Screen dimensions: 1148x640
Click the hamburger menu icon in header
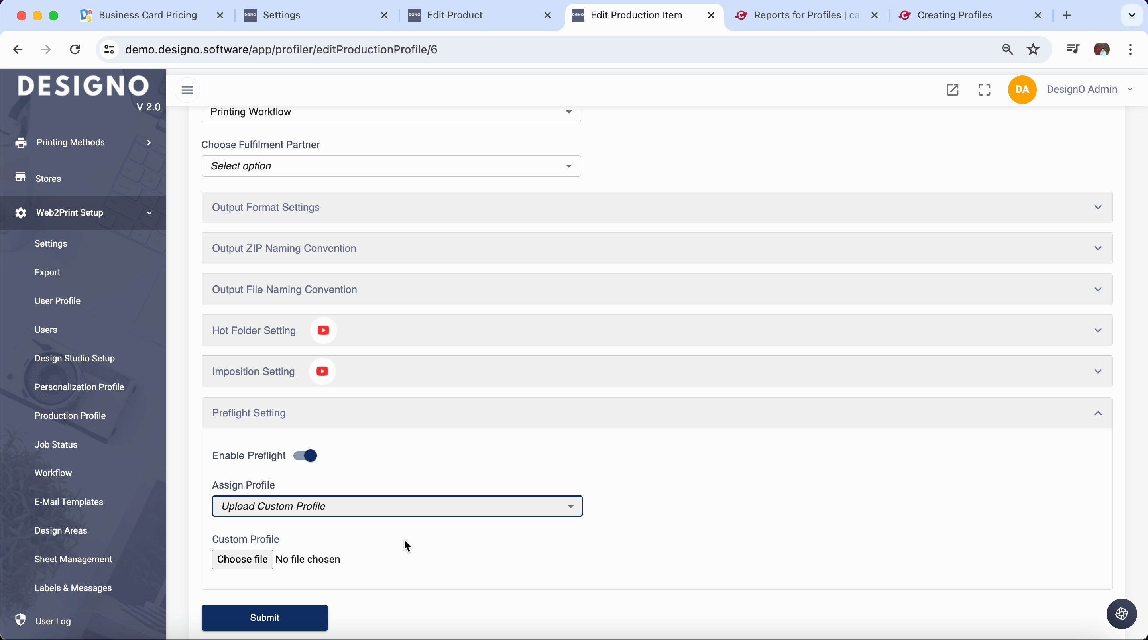[187, 90]
